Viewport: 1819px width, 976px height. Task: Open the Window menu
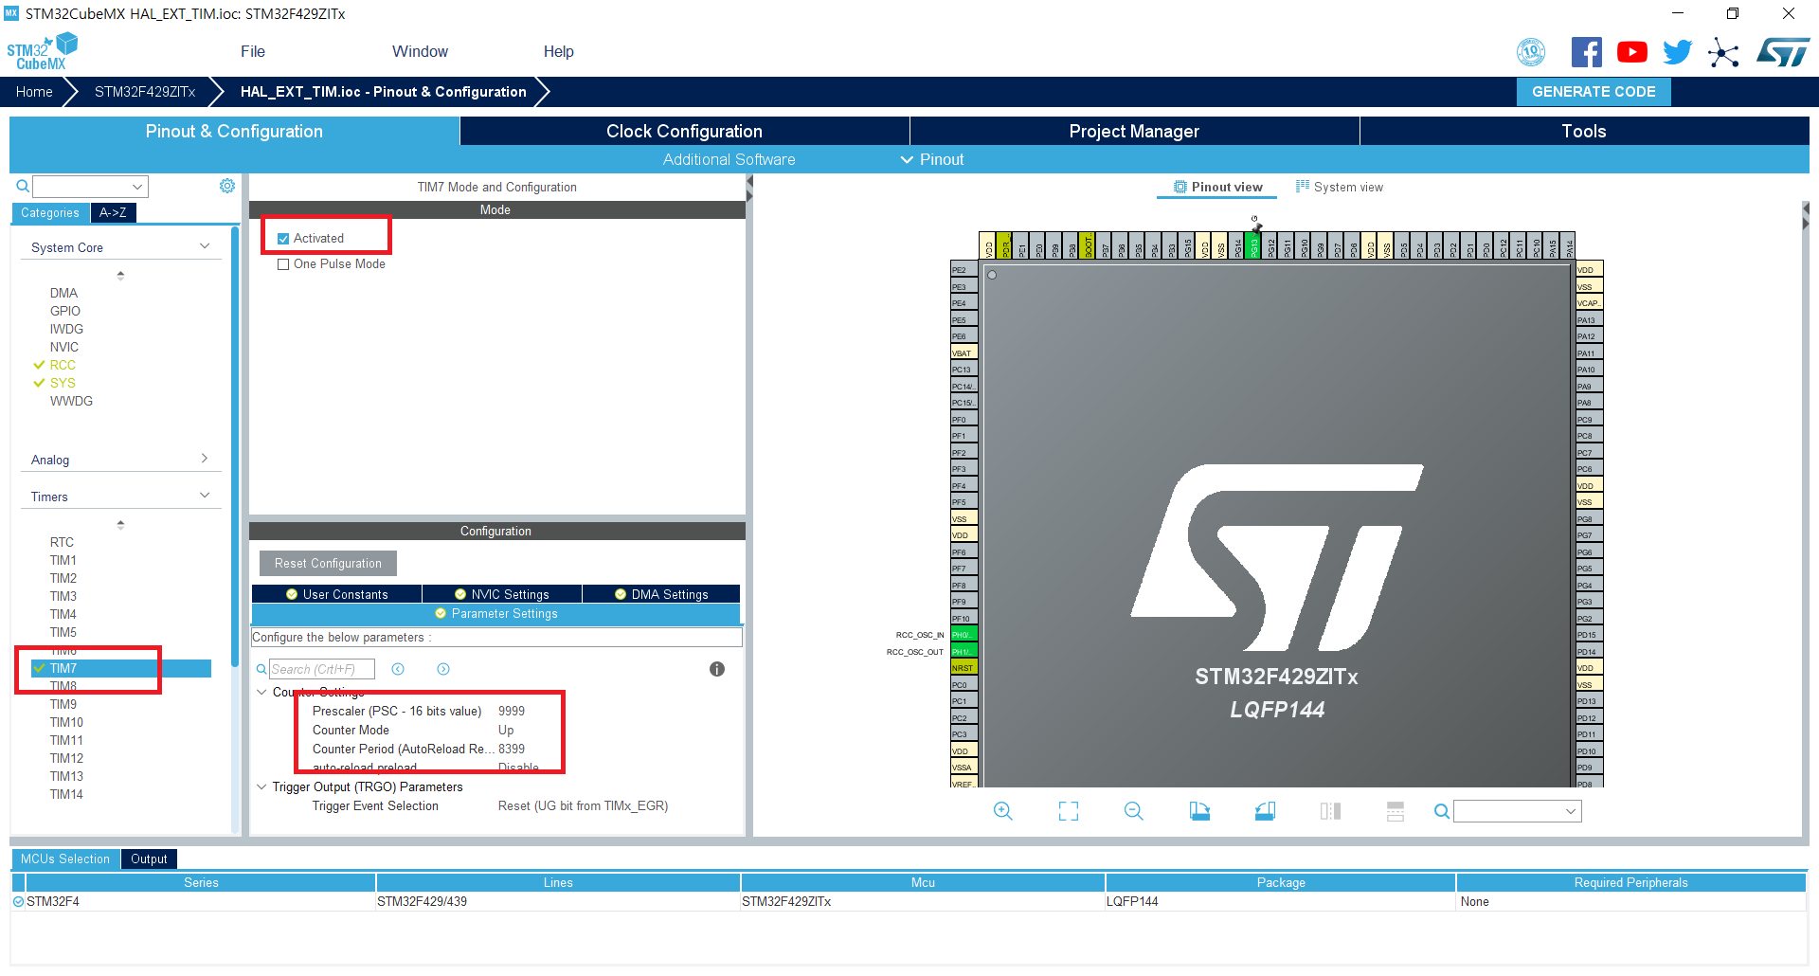(x=421, y=52)
